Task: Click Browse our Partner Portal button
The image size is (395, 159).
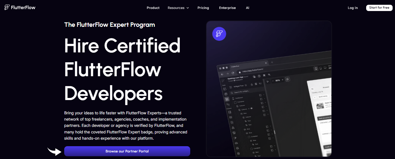Action: (127, 151)
